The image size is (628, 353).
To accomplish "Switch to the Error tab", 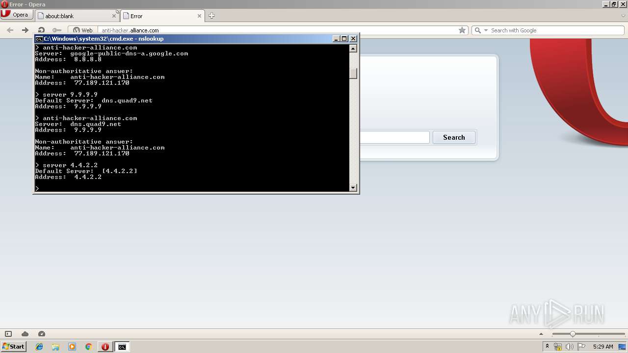I will coord(162,16).
